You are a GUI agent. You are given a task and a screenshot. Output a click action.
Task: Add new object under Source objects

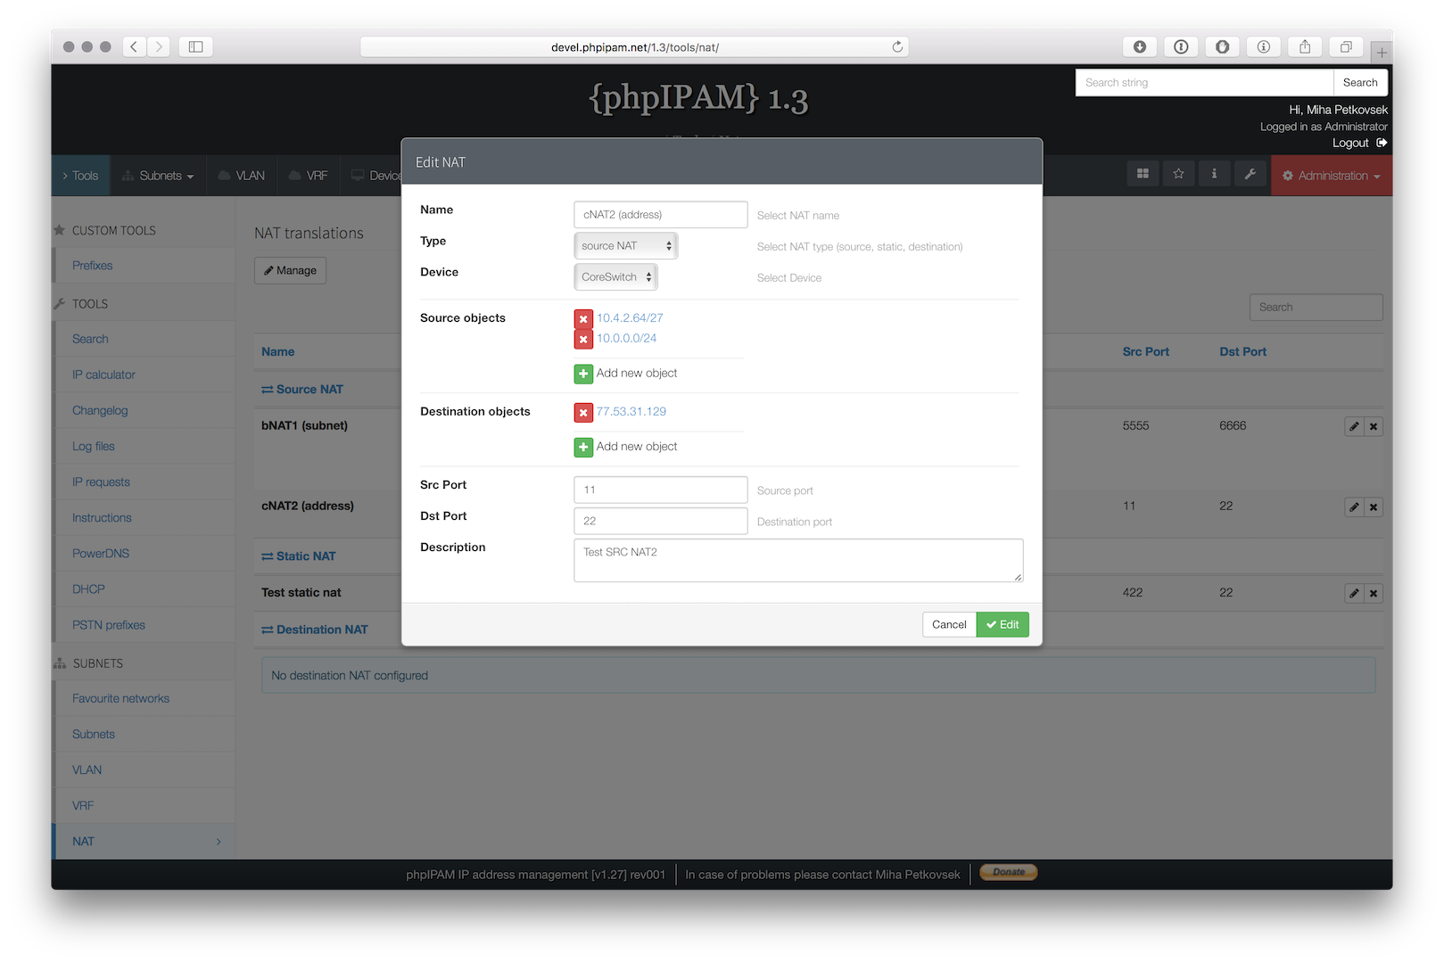583,374
